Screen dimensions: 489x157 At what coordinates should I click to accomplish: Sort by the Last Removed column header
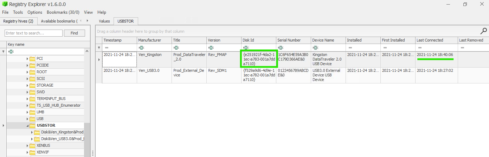(x=473, y=40)
